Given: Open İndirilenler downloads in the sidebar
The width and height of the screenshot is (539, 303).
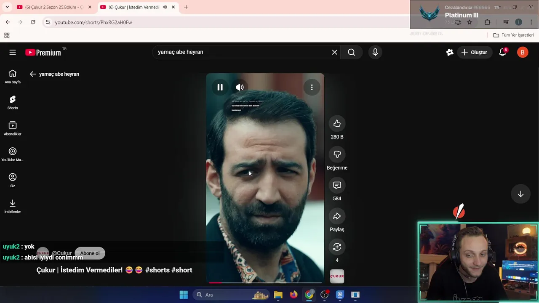Looking at the screenshot, I should coord(13,206).
